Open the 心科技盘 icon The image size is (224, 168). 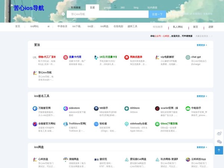point(35,159)
